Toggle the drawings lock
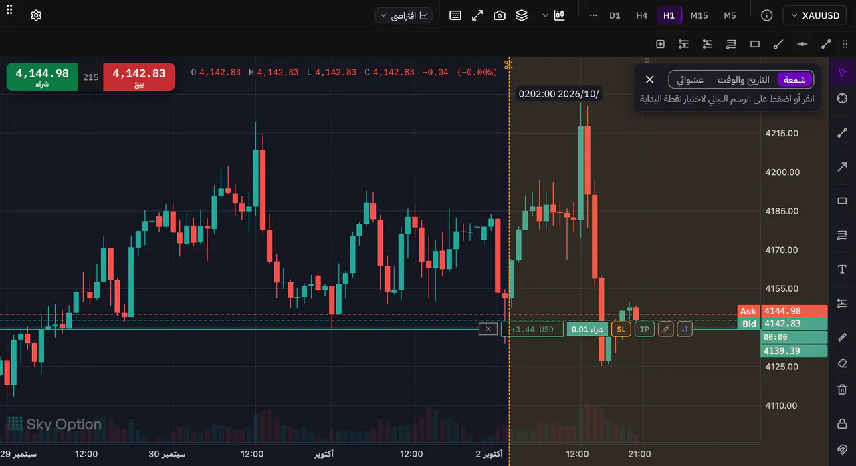This screenshot has width=856, height=466. coord(842,423)
